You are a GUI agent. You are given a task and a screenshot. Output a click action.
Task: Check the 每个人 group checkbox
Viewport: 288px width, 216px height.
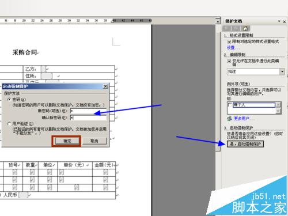230,105
